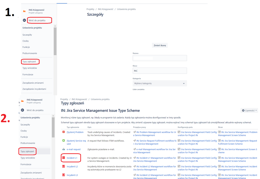Open Incydent L3 issue type link
Screen dimensions: 260x179
72,175
